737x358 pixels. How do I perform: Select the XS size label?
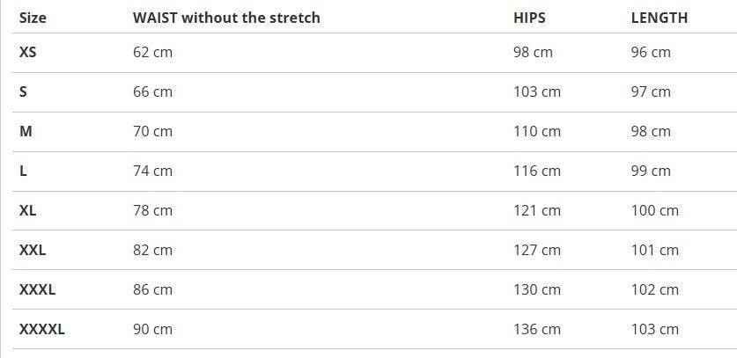28,52
